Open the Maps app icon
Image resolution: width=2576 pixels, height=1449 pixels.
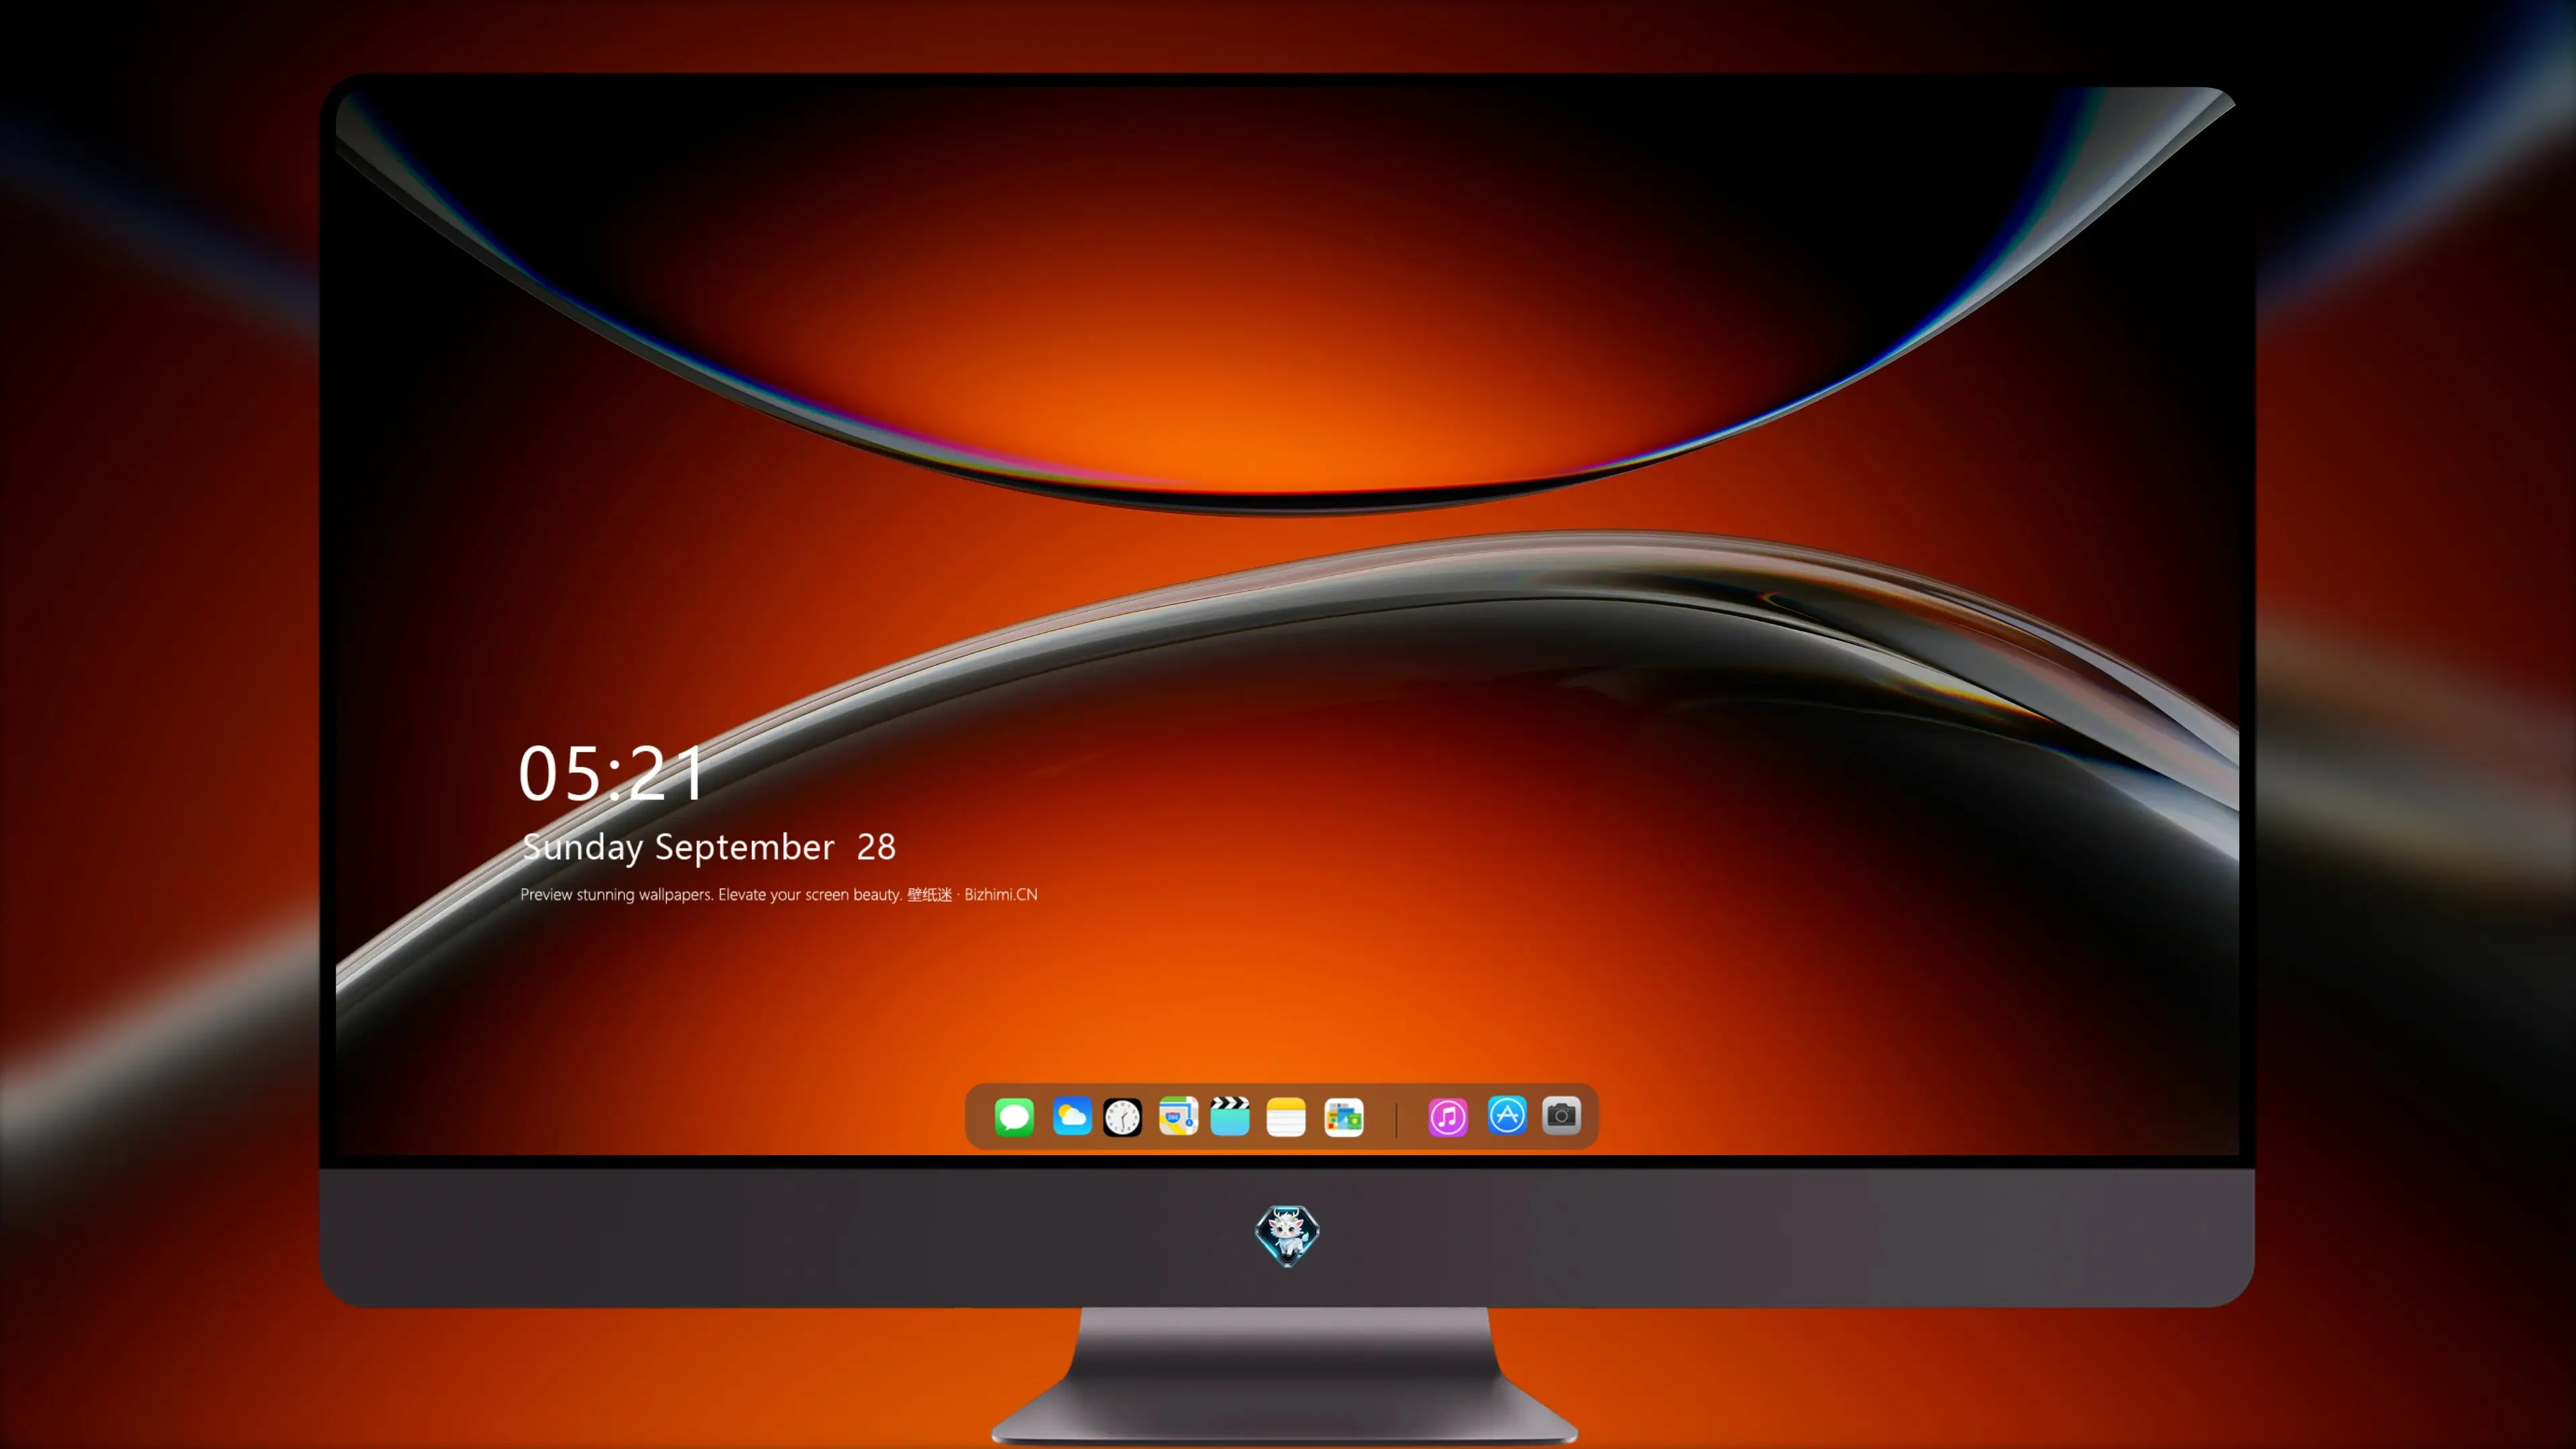(1178, 1116)
